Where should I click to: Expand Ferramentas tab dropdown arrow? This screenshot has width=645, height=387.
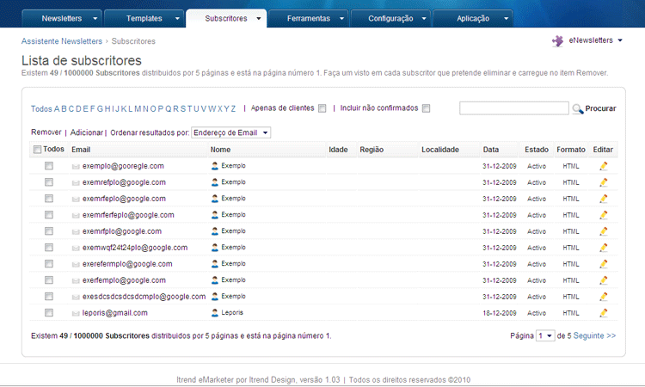tap(341, 19)
